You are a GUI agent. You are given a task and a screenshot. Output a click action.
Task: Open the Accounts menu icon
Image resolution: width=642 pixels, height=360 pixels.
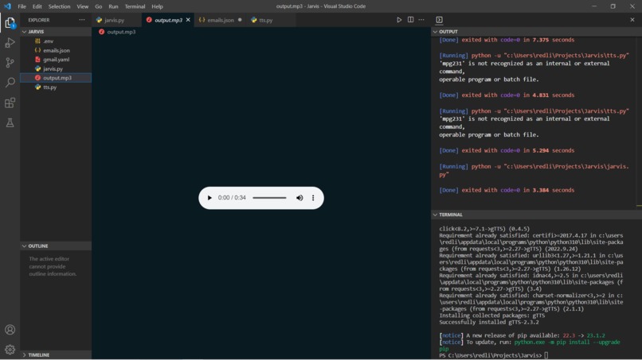coord(10,330)
